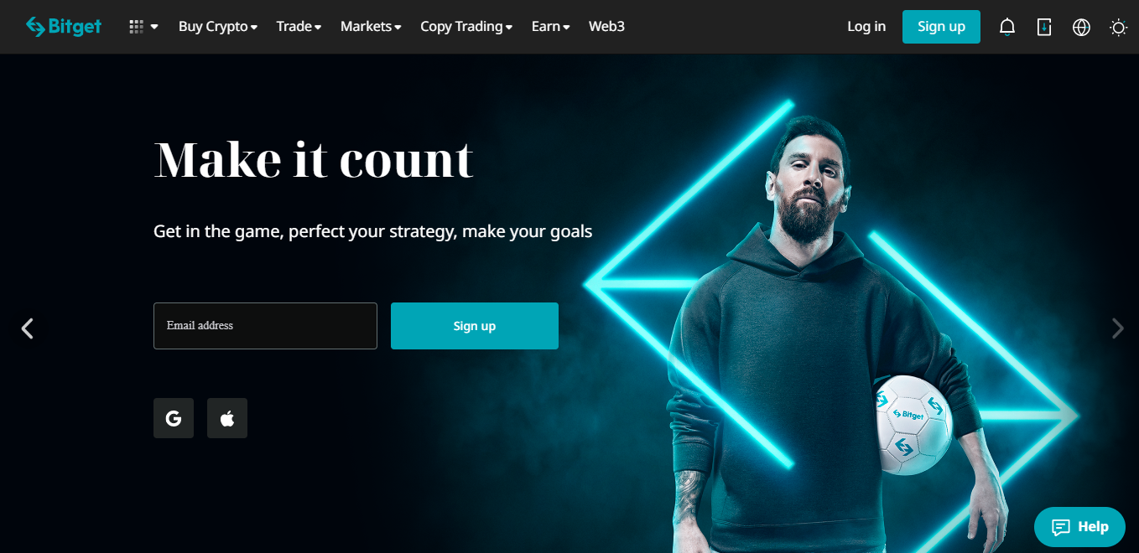Go to previous banner slide arrow
Image resolution: width=1139 pixels, height=553 pixels.
[x=28, y=328]
